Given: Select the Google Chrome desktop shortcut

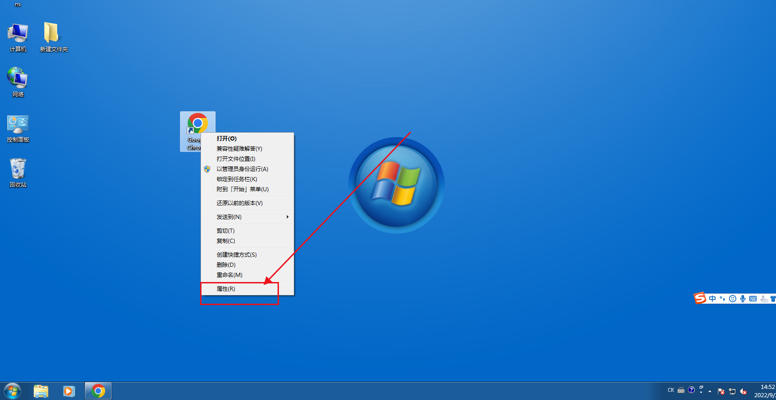Looking at the screenshot, I should pos(197,131).
